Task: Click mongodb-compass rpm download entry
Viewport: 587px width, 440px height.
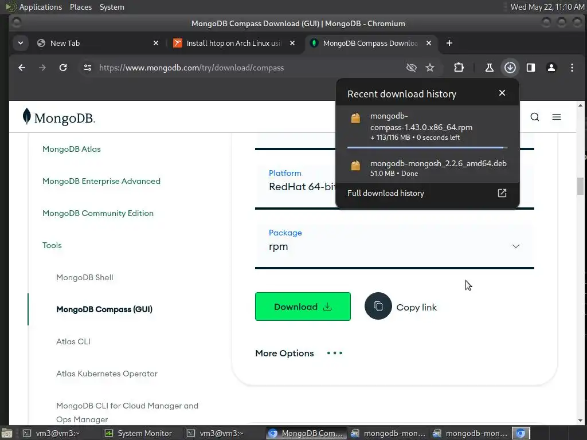Action: click(428, 127)
